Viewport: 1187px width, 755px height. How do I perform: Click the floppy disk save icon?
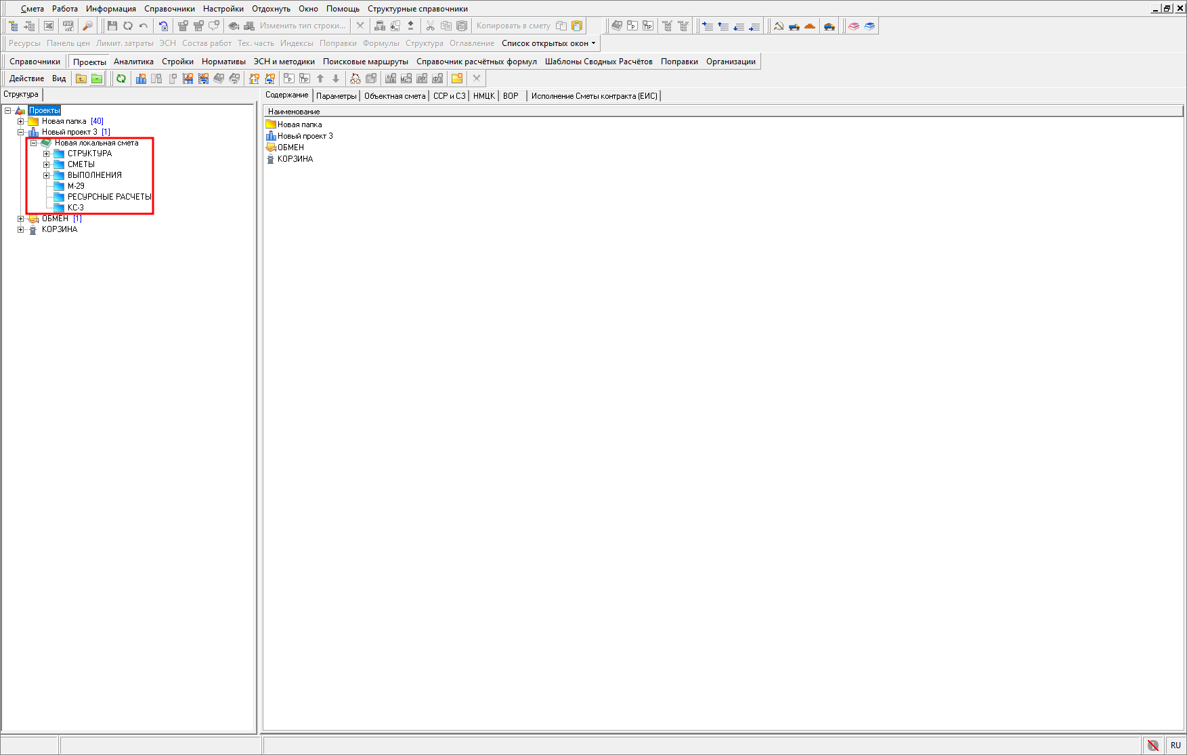112,26
